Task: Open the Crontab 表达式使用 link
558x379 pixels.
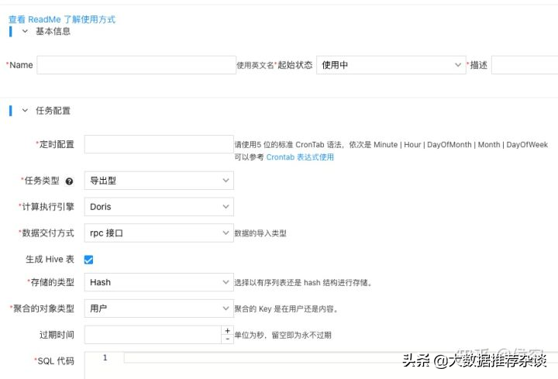Action: tap(300, 157)
